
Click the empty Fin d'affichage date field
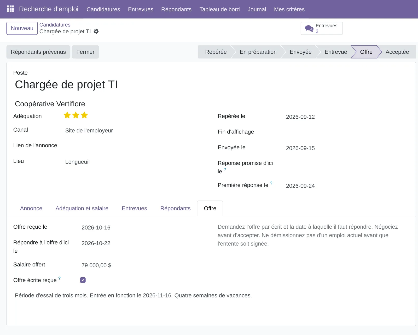[347, 132]
